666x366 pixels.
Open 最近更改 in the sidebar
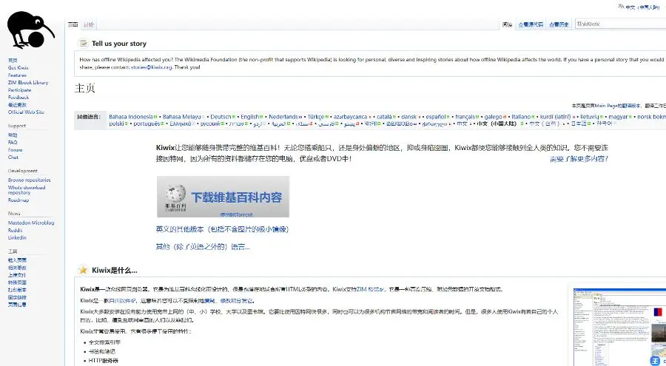tap(18, 105)
